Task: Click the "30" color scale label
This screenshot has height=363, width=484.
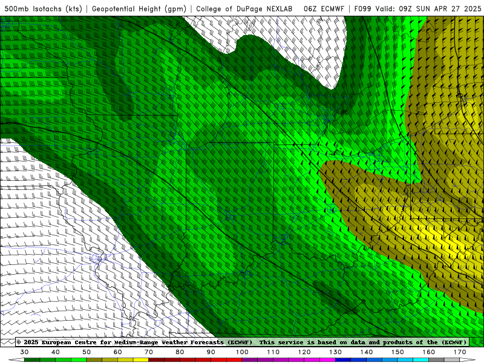Action: 24,352
